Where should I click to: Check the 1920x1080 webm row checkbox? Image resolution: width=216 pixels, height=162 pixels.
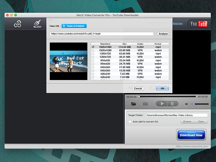pos(93,50)
